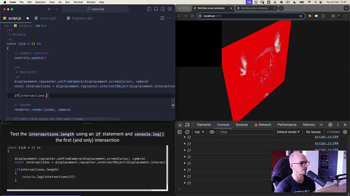The width and height of the screenshot is (350, 196).
Task: Click the 2 hidden messages label
Action: pyautogui.click(x=333, y=132)
